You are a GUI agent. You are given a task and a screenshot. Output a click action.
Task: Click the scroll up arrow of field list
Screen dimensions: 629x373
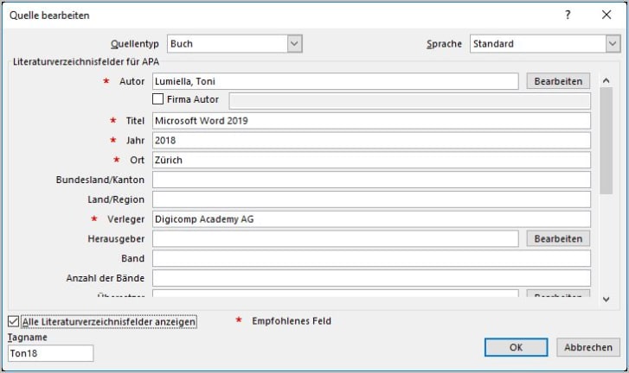607,80
